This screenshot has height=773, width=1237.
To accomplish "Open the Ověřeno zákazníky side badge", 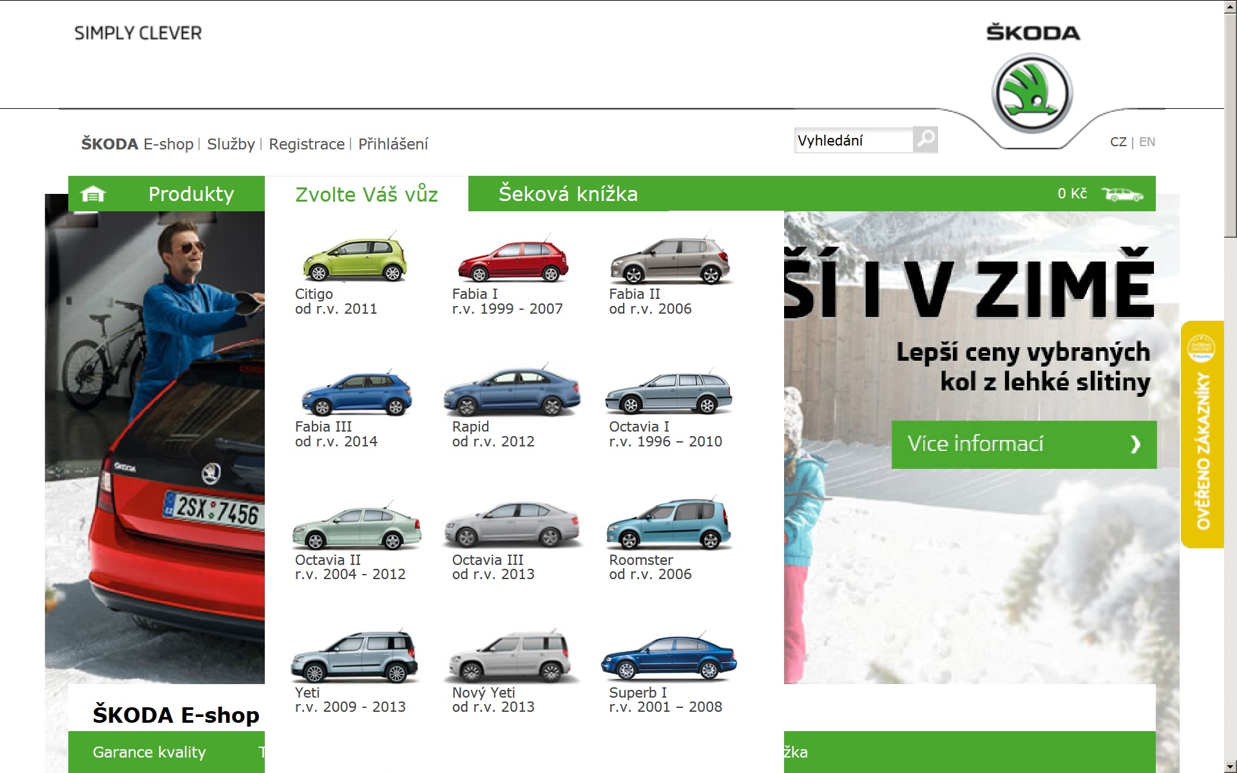I will point(1202,434).
